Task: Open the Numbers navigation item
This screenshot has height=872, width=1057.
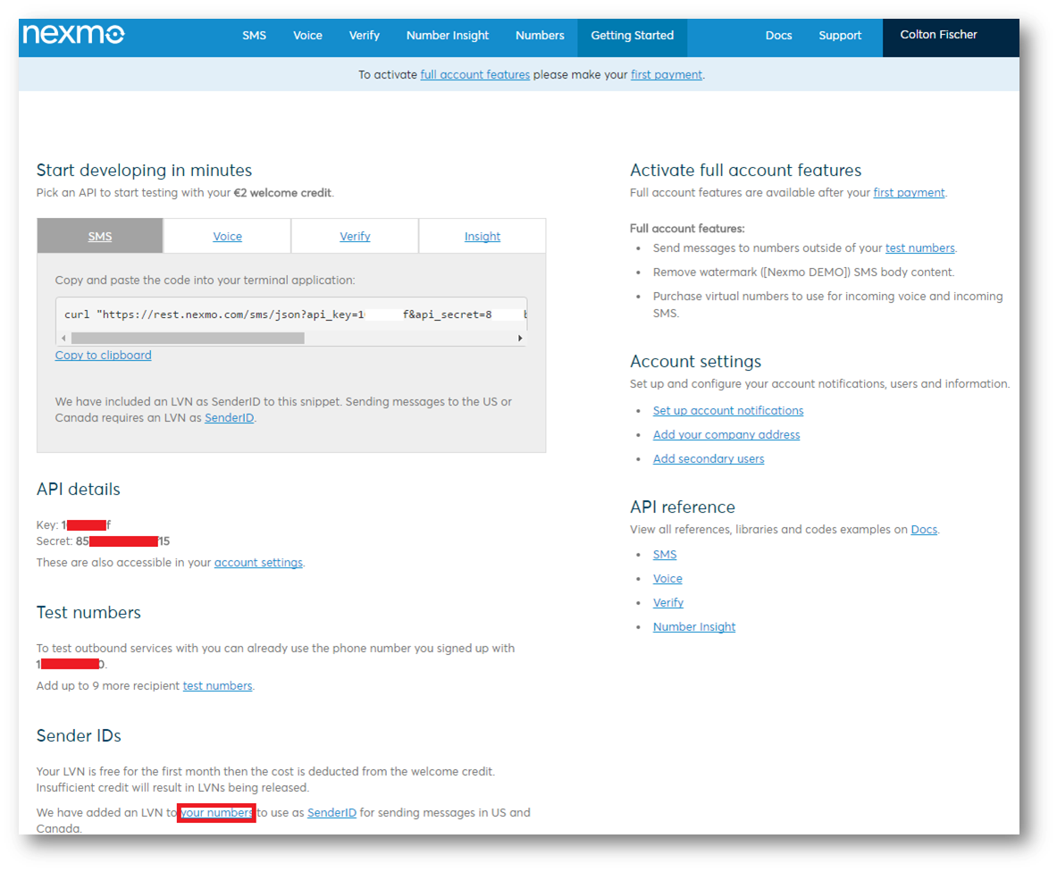Action: click(x=540, y=36)
